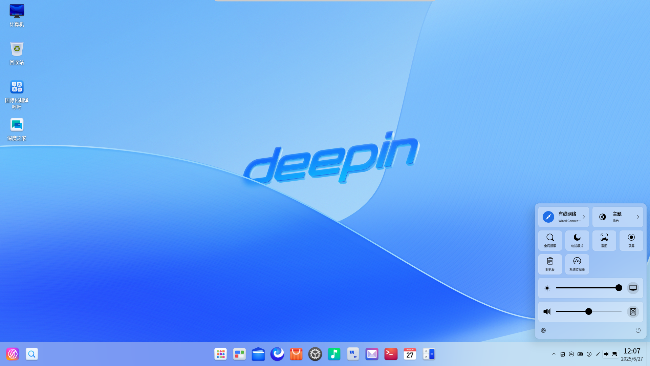Toggle the wired network plug icon

point(548,217)
